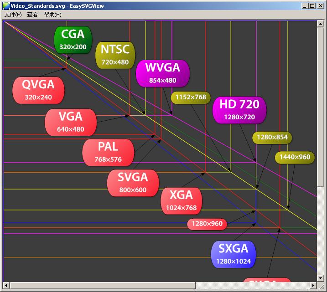
Task: Click the EasySVGView app icon in title bar
Action: coord(6,5)
